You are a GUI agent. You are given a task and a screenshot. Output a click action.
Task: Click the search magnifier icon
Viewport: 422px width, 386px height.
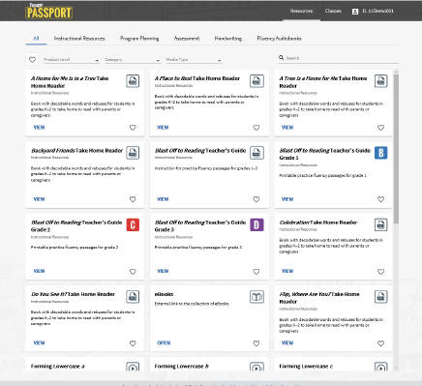click(282, 58)
